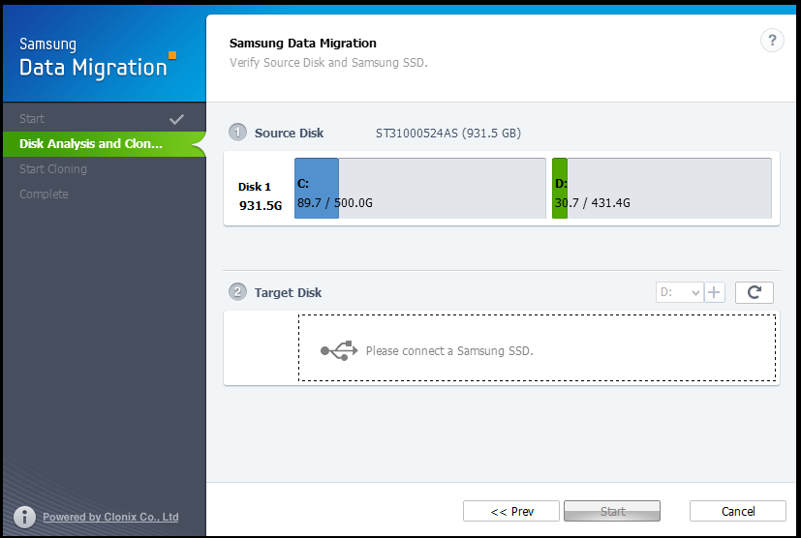Click the 'Please connect a Samsung SSD.' text
The width and height of the screenshot is (801, 538).
449,351
